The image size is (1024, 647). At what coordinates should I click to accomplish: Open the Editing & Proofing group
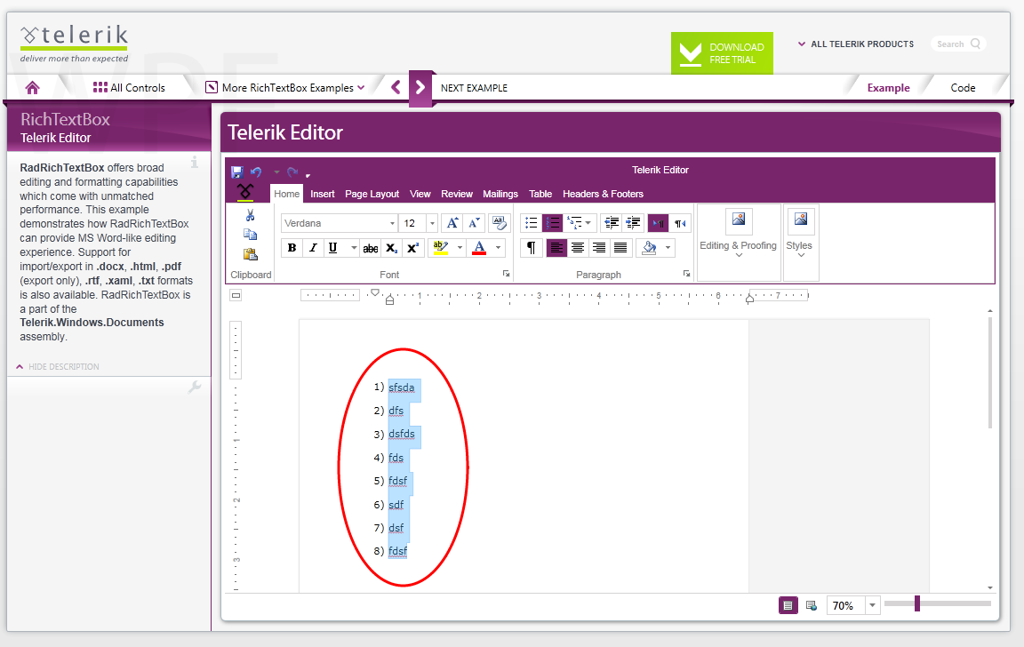tap(739, 243)
